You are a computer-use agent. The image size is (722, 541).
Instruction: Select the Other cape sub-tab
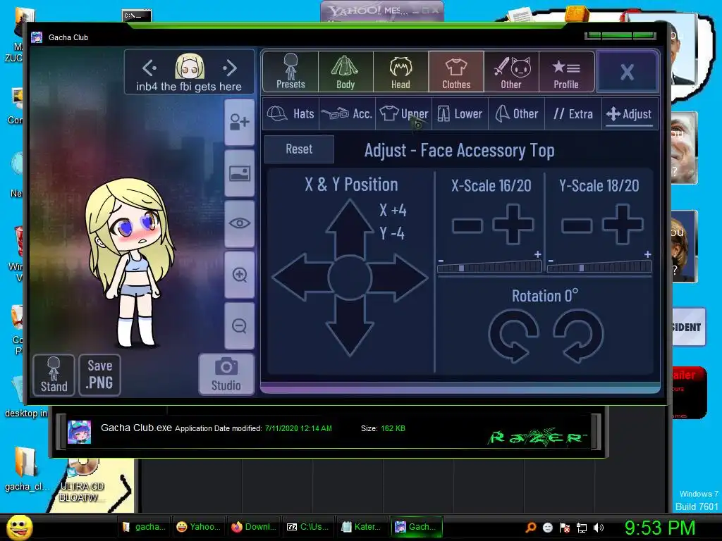tap(517, 113)
